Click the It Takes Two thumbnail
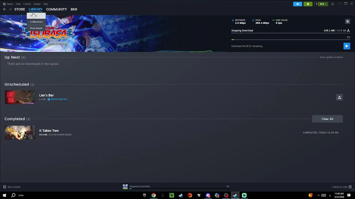 pyautogui.click(x=20, y=133)
